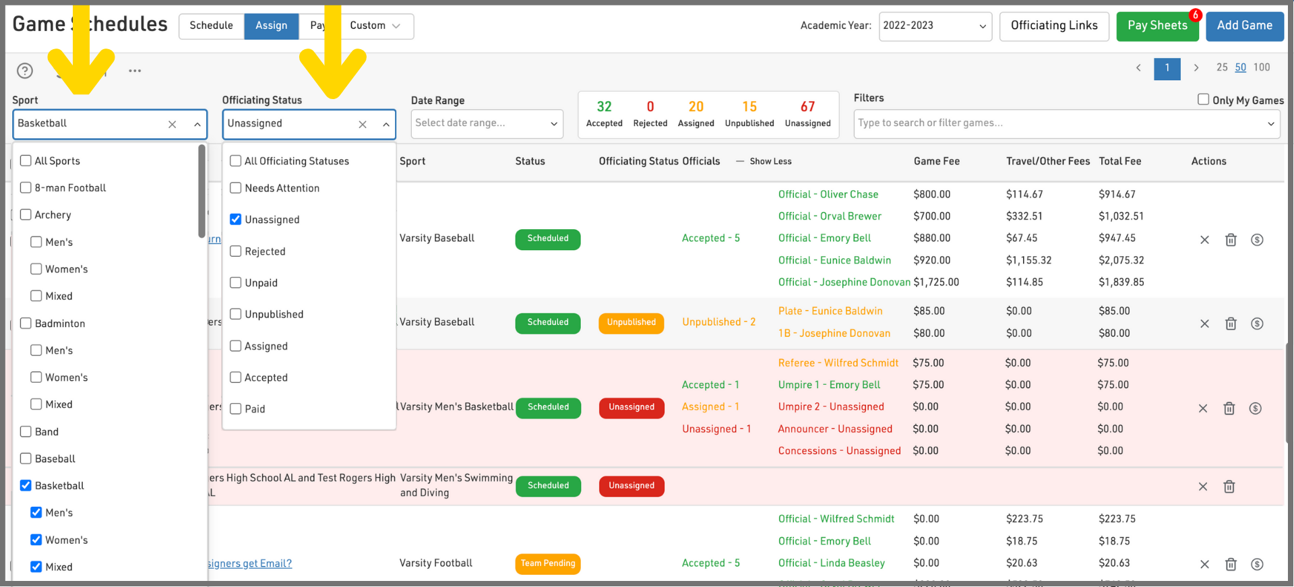Clear the Unassigned officiating status filter
Viewport: 1294px width, 587px height.
point(363,125)
